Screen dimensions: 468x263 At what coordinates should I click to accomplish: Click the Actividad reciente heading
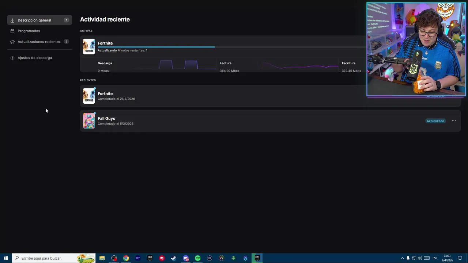coord(105,19)
